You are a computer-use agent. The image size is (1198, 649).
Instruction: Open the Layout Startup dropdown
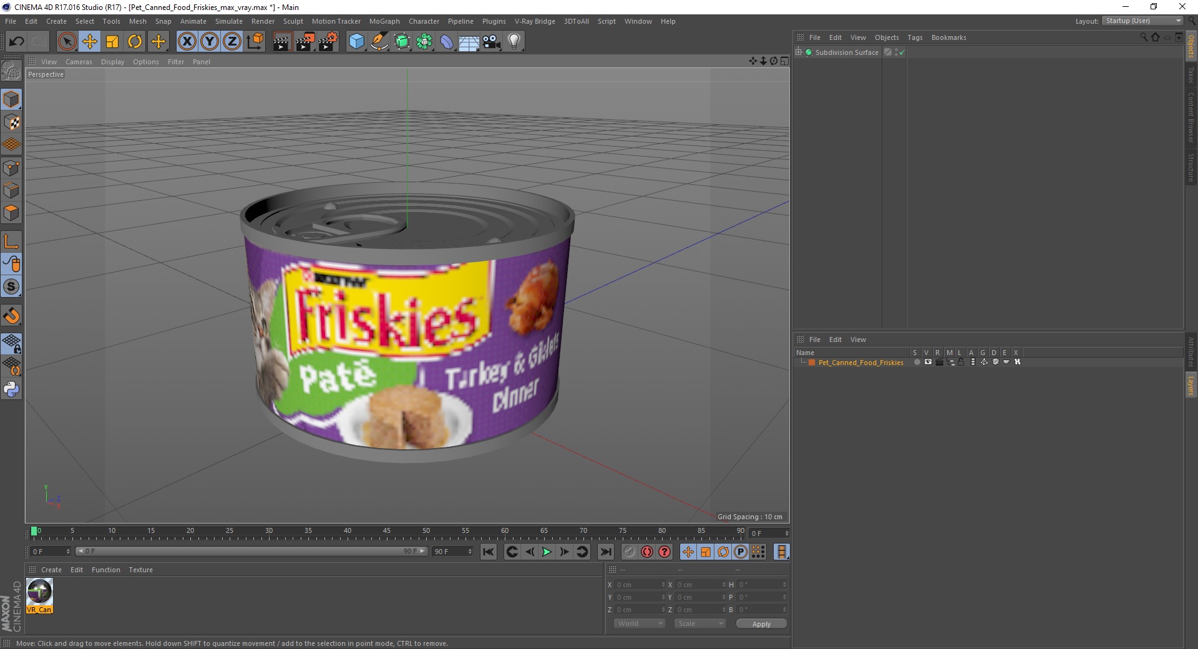coord(1142,21)
